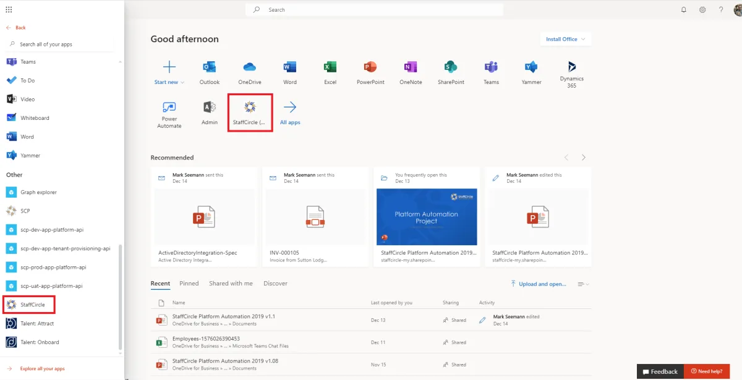
Task: Launch Outlook from the app tiles
Action: pos(210,73)
